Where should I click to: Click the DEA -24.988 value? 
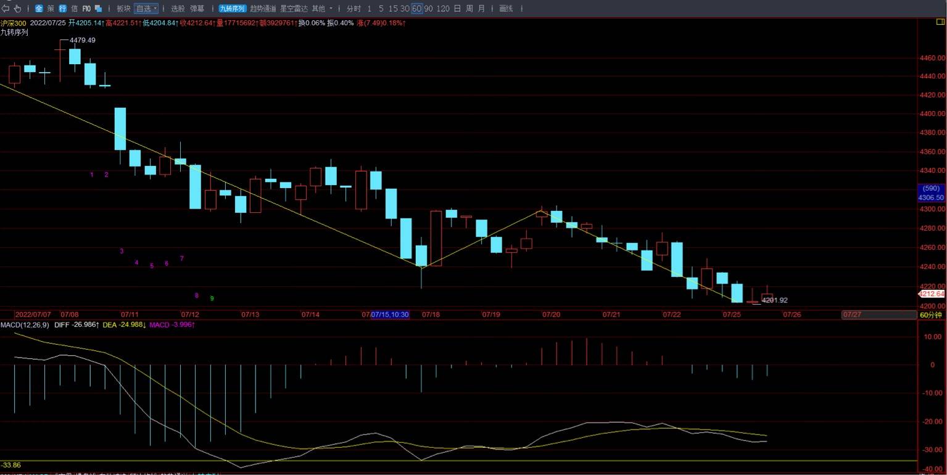(125, 324)
